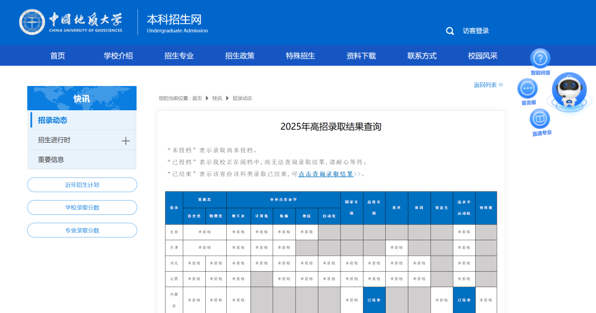Screen dimensions: 596x313
Task: Click 未投档 in 天津 美术 cell
Action: tap(396, 247)
